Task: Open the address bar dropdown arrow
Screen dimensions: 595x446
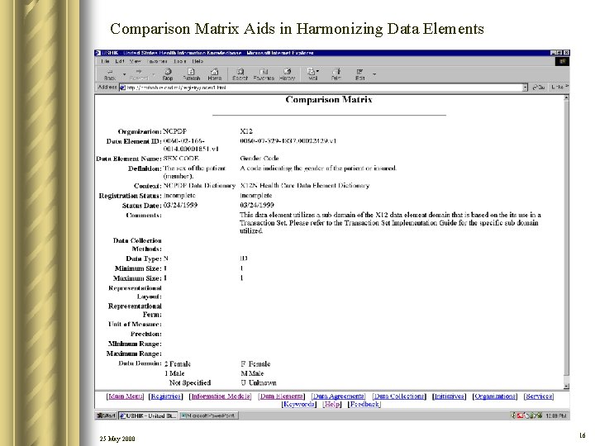Action: (x=526, y=88)
